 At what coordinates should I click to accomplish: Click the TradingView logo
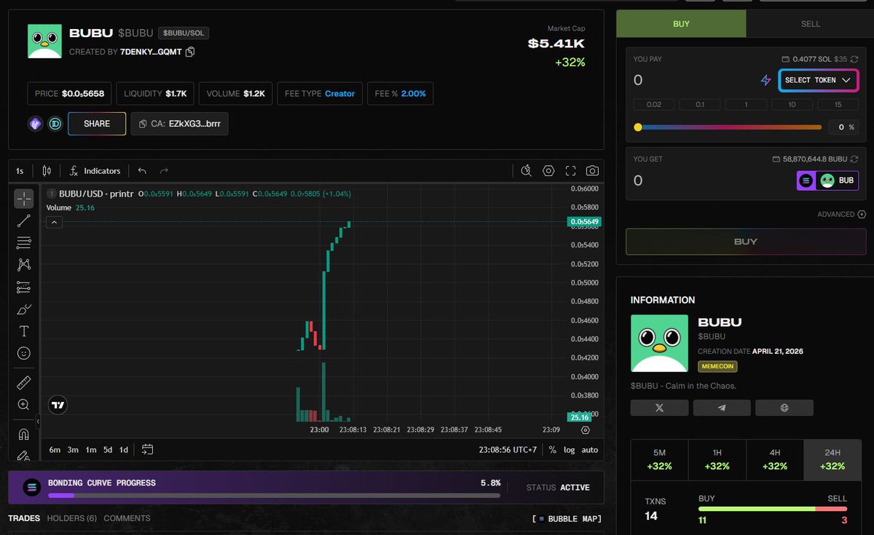tap(58, 405)
